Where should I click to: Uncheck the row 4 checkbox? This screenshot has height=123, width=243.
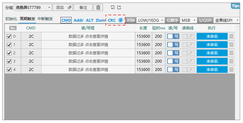9,70
